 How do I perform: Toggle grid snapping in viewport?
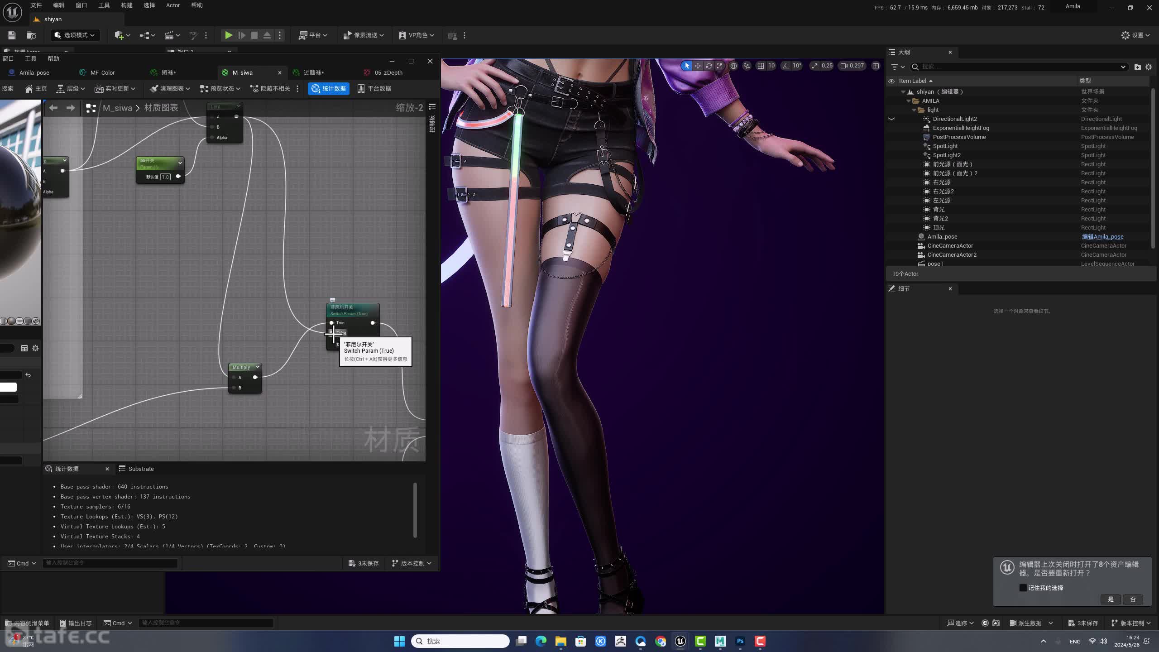pos(761,66)
